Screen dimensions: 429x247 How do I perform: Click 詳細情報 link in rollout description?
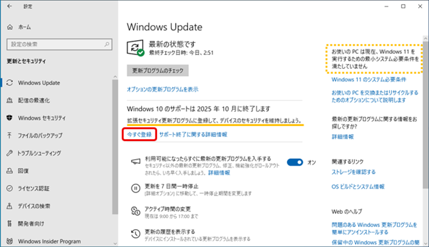[219, 172]
